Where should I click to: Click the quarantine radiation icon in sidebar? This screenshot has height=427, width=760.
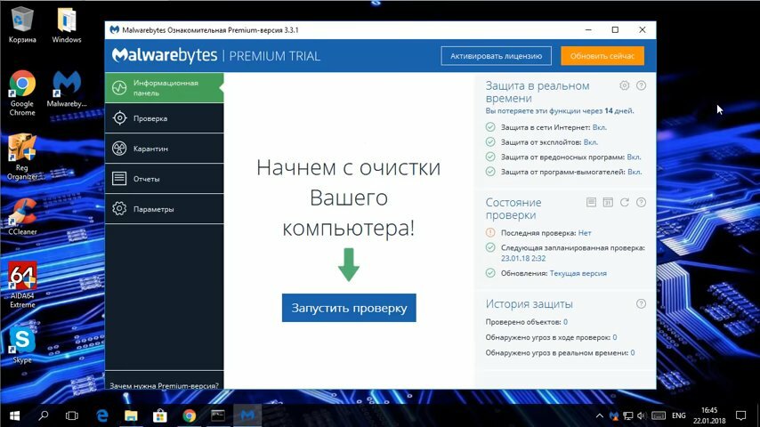[119, 149]
